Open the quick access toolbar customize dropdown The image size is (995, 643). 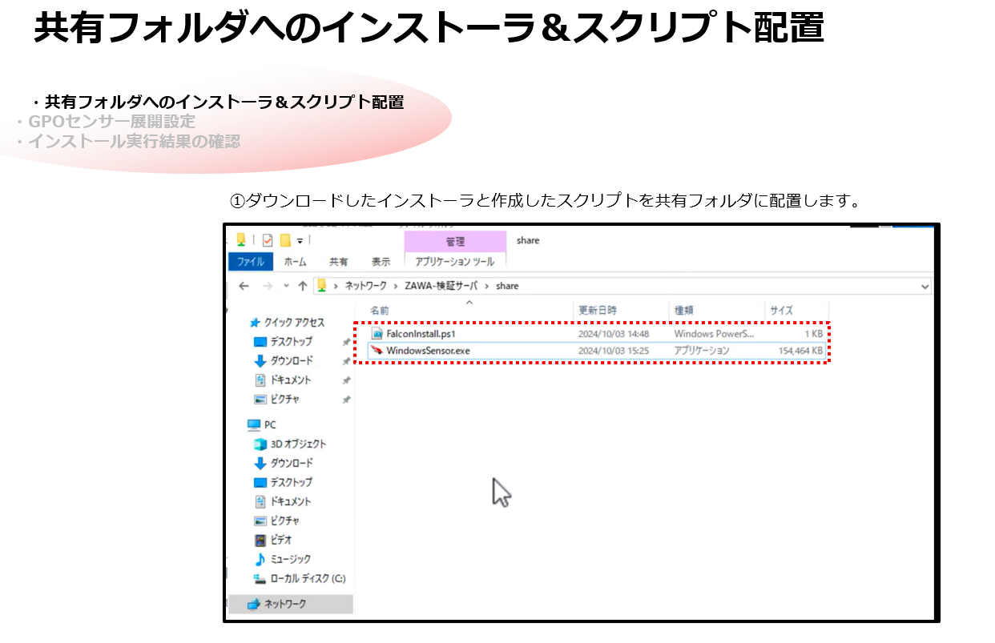[300, 240]
